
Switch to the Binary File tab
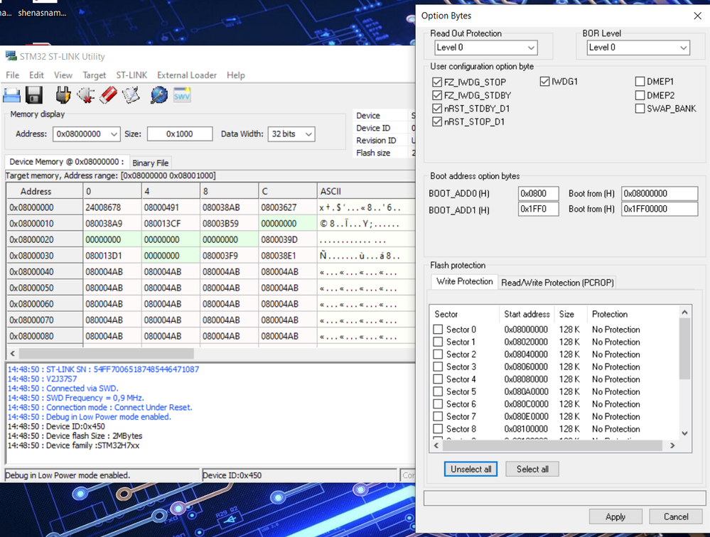click(151, 163)
